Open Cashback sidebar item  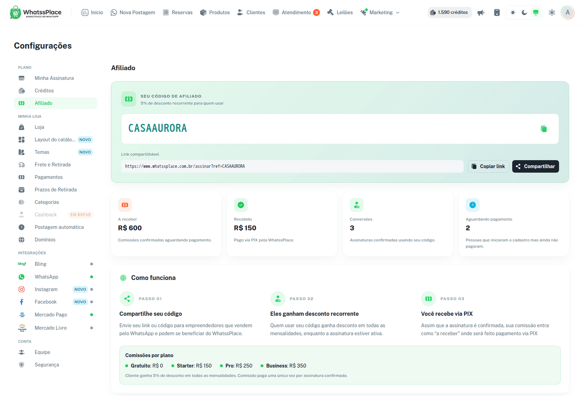[56, 215]
